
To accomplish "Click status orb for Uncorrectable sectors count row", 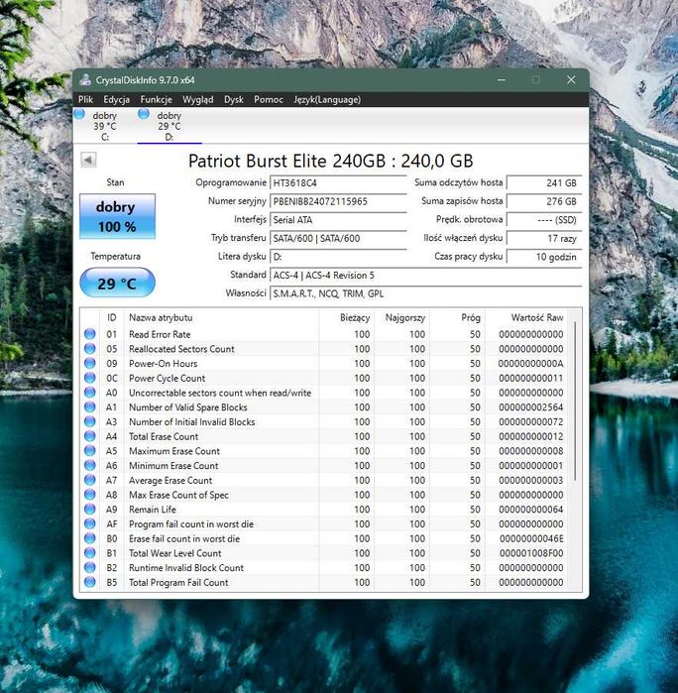I will click(x=90, y=393).
